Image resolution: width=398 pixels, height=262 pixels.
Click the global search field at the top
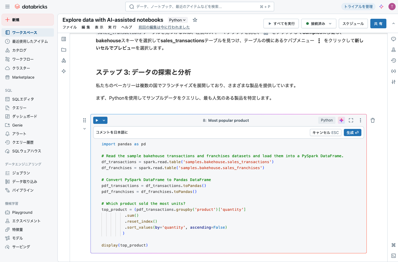tap(199, 6)
